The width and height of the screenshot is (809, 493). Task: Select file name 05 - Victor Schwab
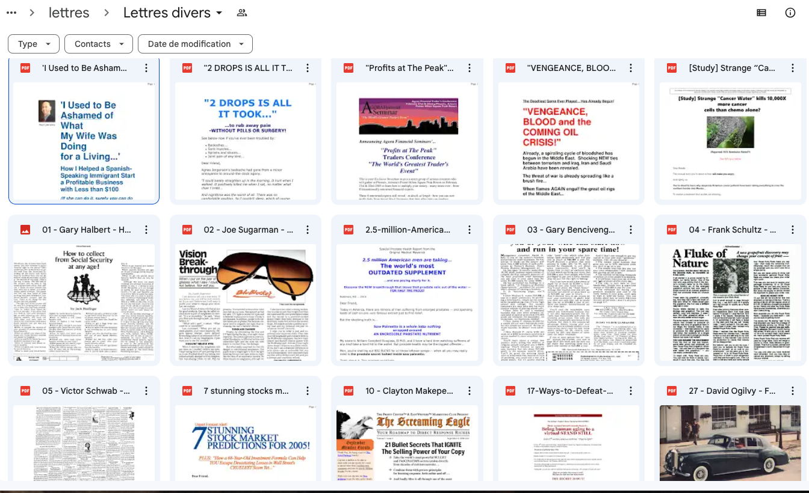click(x=86, y=391)
